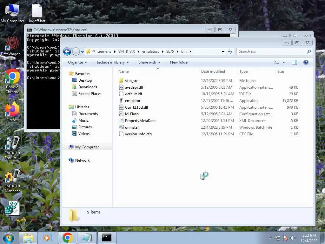Select emulators in the address breadcrumb
This screenshot has width=325, height=244.
tap(150, 51)
